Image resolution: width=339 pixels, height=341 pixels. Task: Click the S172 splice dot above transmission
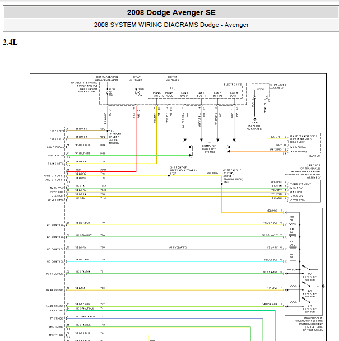point(222,184)
